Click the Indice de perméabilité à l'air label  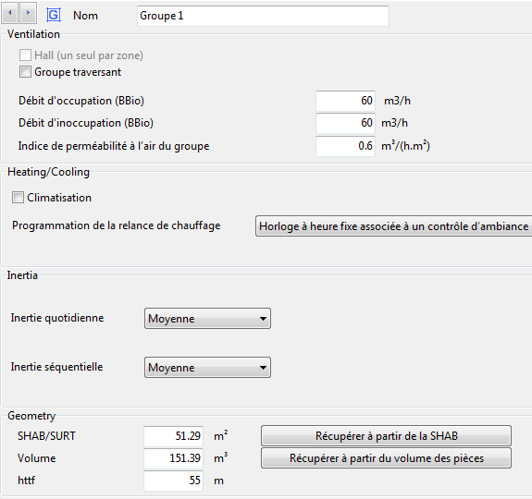pyautogui.click(x=114, y=146)
